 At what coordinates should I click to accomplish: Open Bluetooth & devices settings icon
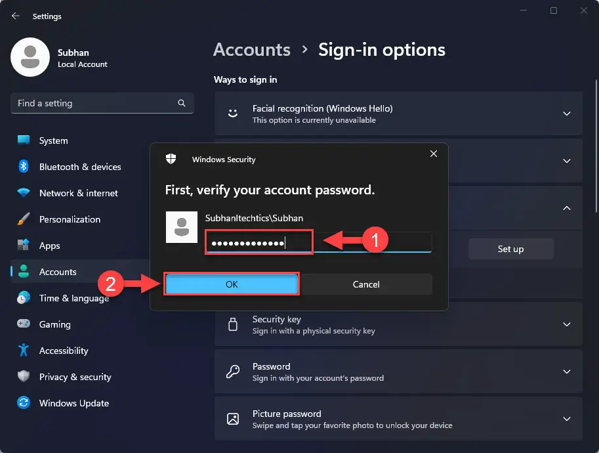click(24, 167)
